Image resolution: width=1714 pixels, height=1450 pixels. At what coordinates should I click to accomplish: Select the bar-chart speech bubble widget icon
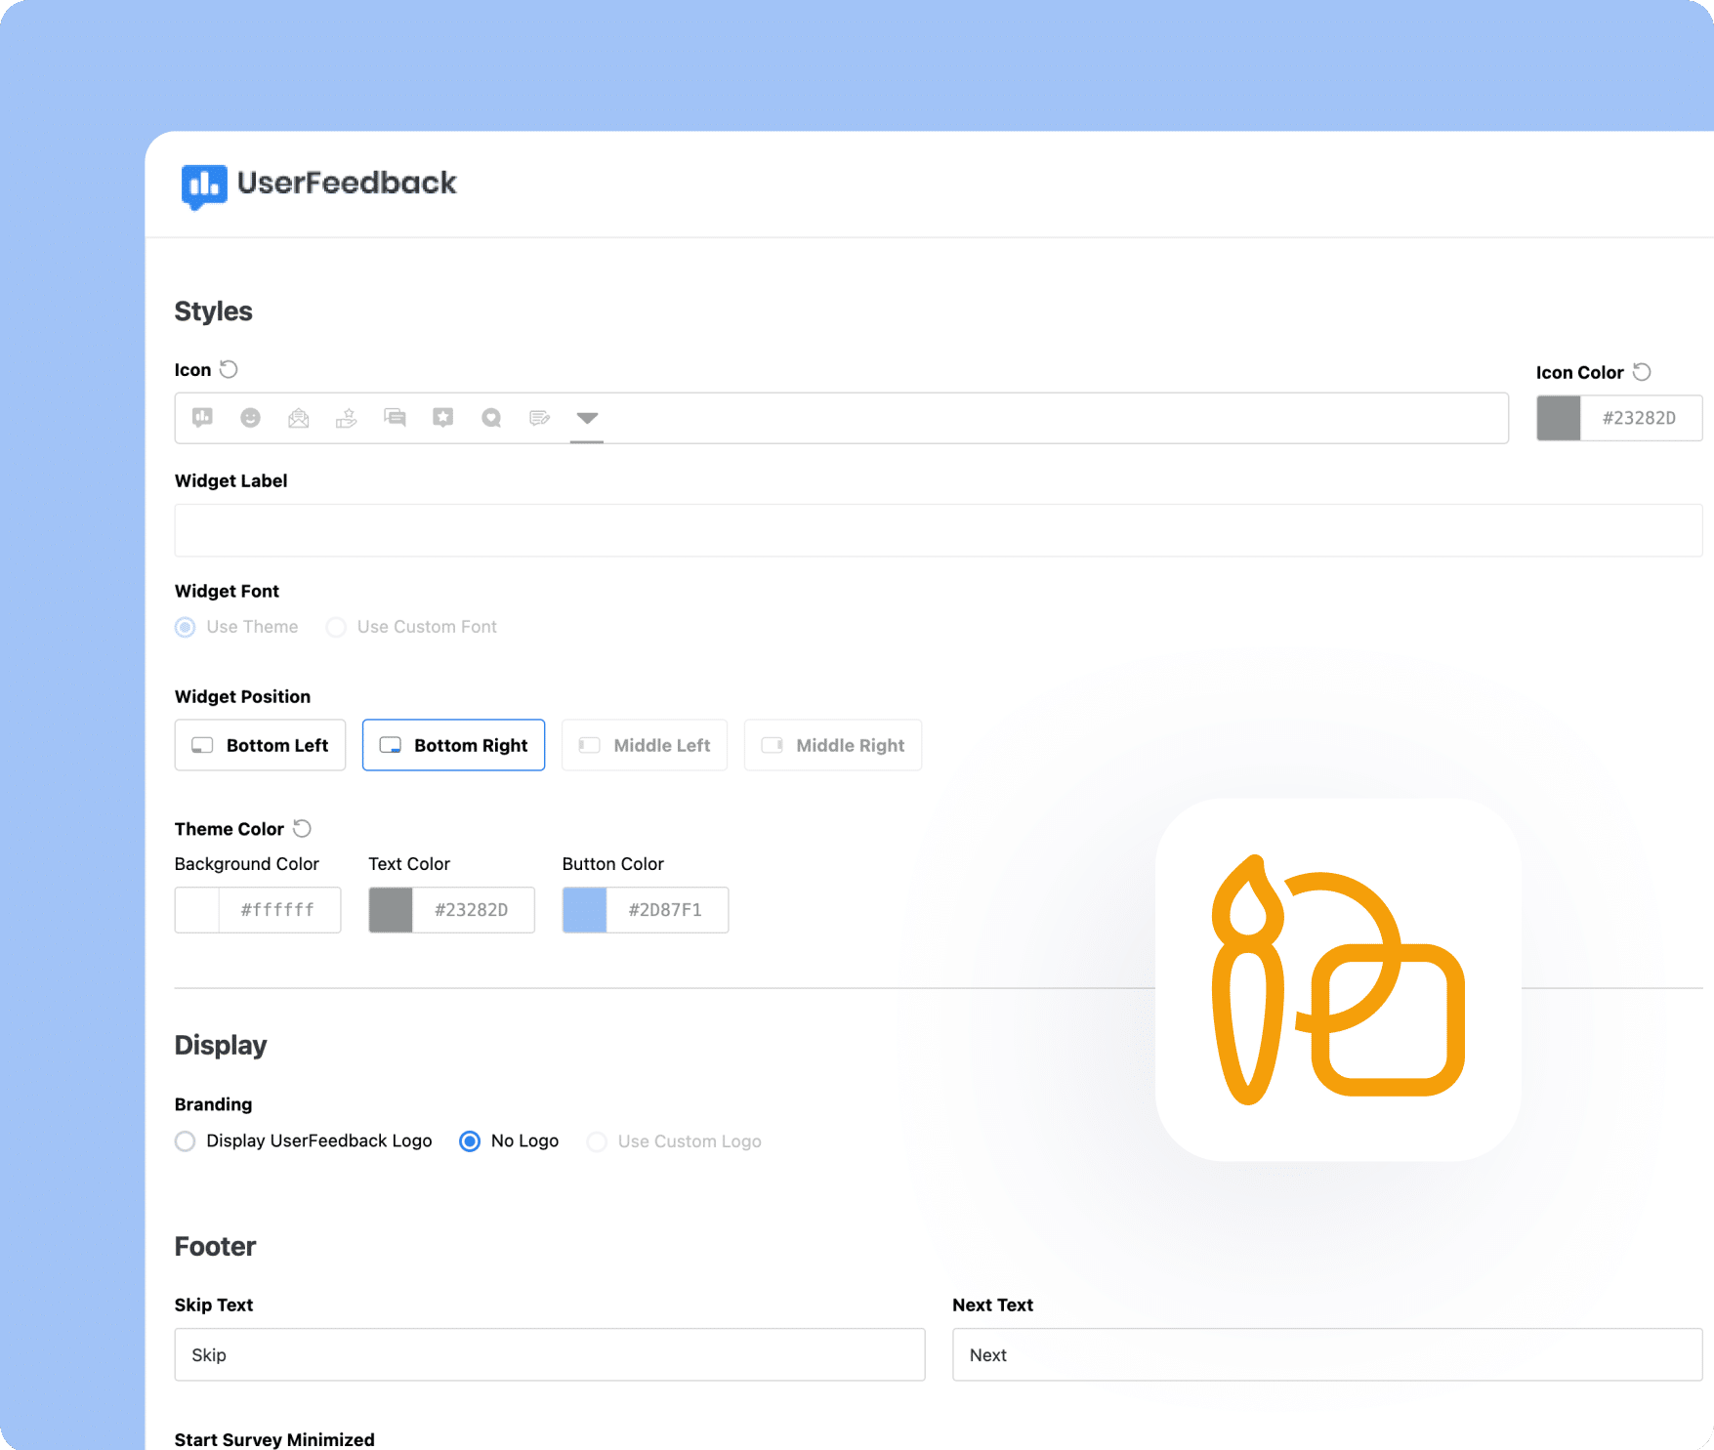point(202,418)
